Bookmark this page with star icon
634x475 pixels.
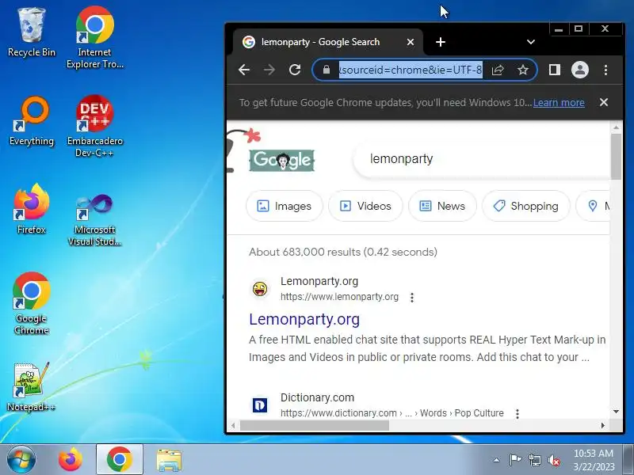tap(523, 70)
